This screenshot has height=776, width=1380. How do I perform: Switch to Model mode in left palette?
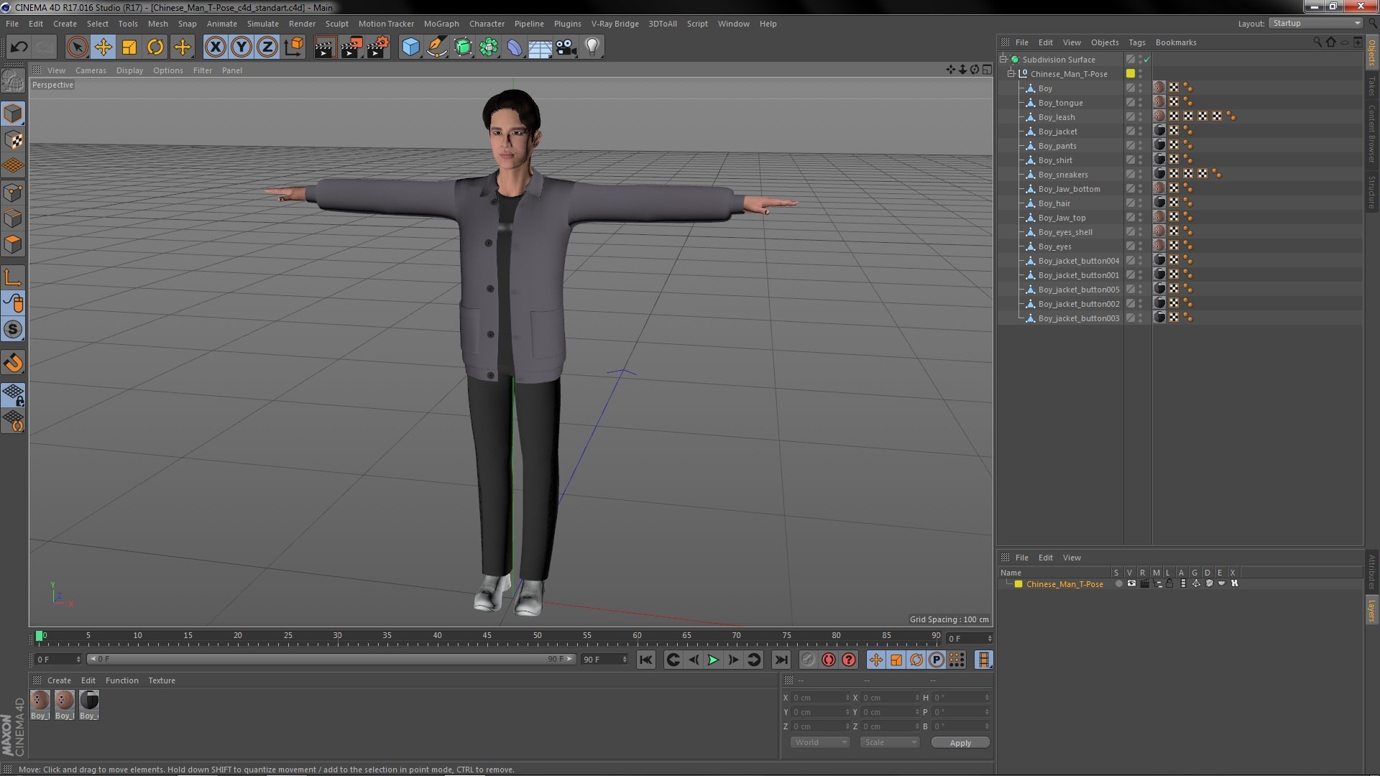point(14,114)
